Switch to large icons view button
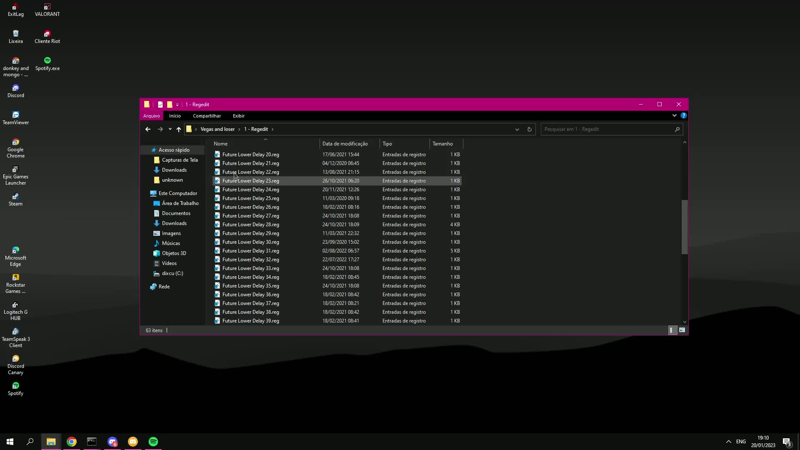 (x=682, y=330)
